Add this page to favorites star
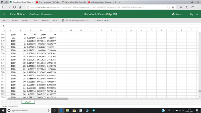The height and width of the screenshot is (113, 201). (x=173, y=7)
